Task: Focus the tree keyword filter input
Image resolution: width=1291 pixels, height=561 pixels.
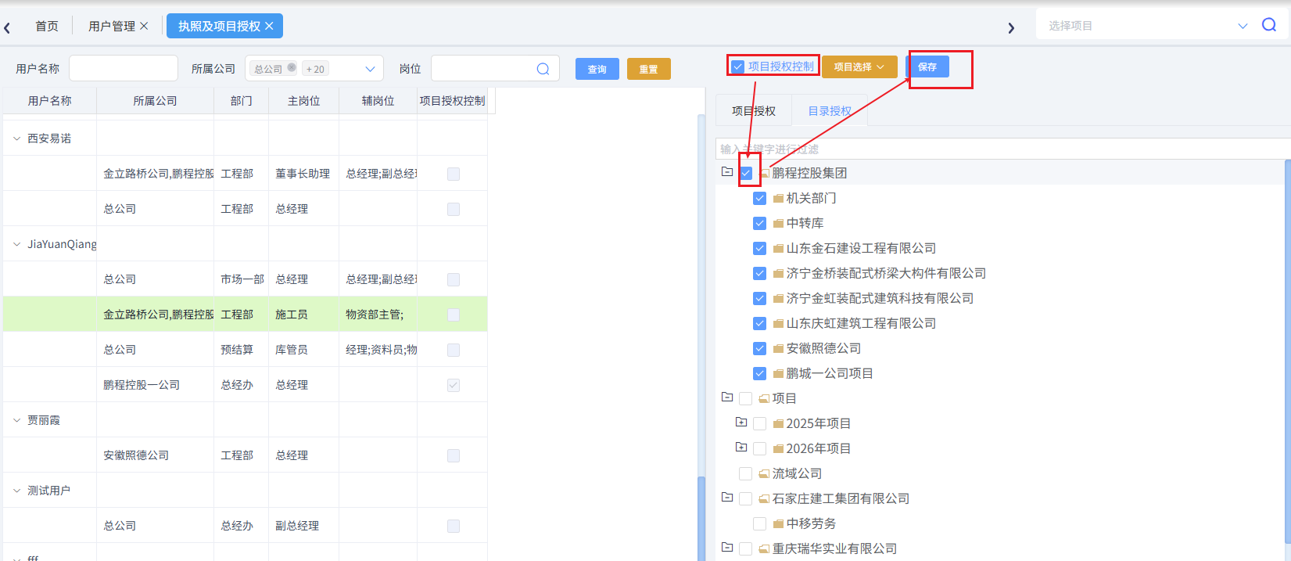Action: 1003,149
